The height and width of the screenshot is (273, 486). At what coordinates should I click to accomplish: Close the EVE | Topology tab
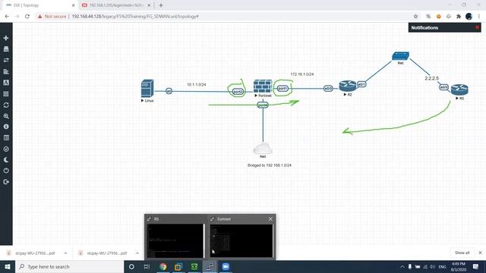pyautogui.click(x=74, y=5)
